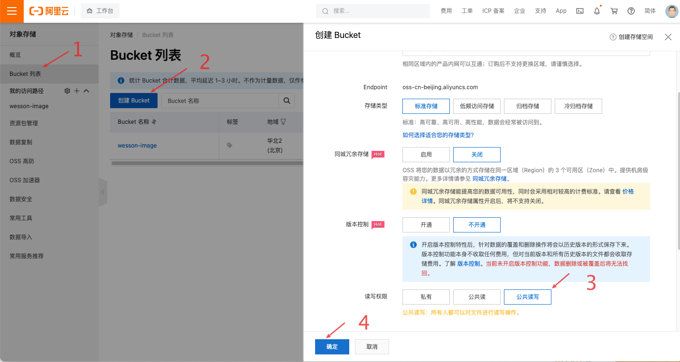This screenshot has height=362, width=680.
Task: Click the search magnifier in Bucket 名称 filter
Action: [287, 101]
